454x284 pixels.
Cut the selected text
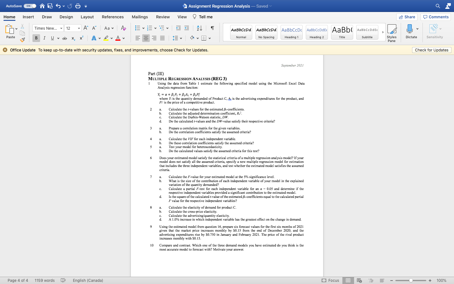pyautogui.click(x=22, y=27)
